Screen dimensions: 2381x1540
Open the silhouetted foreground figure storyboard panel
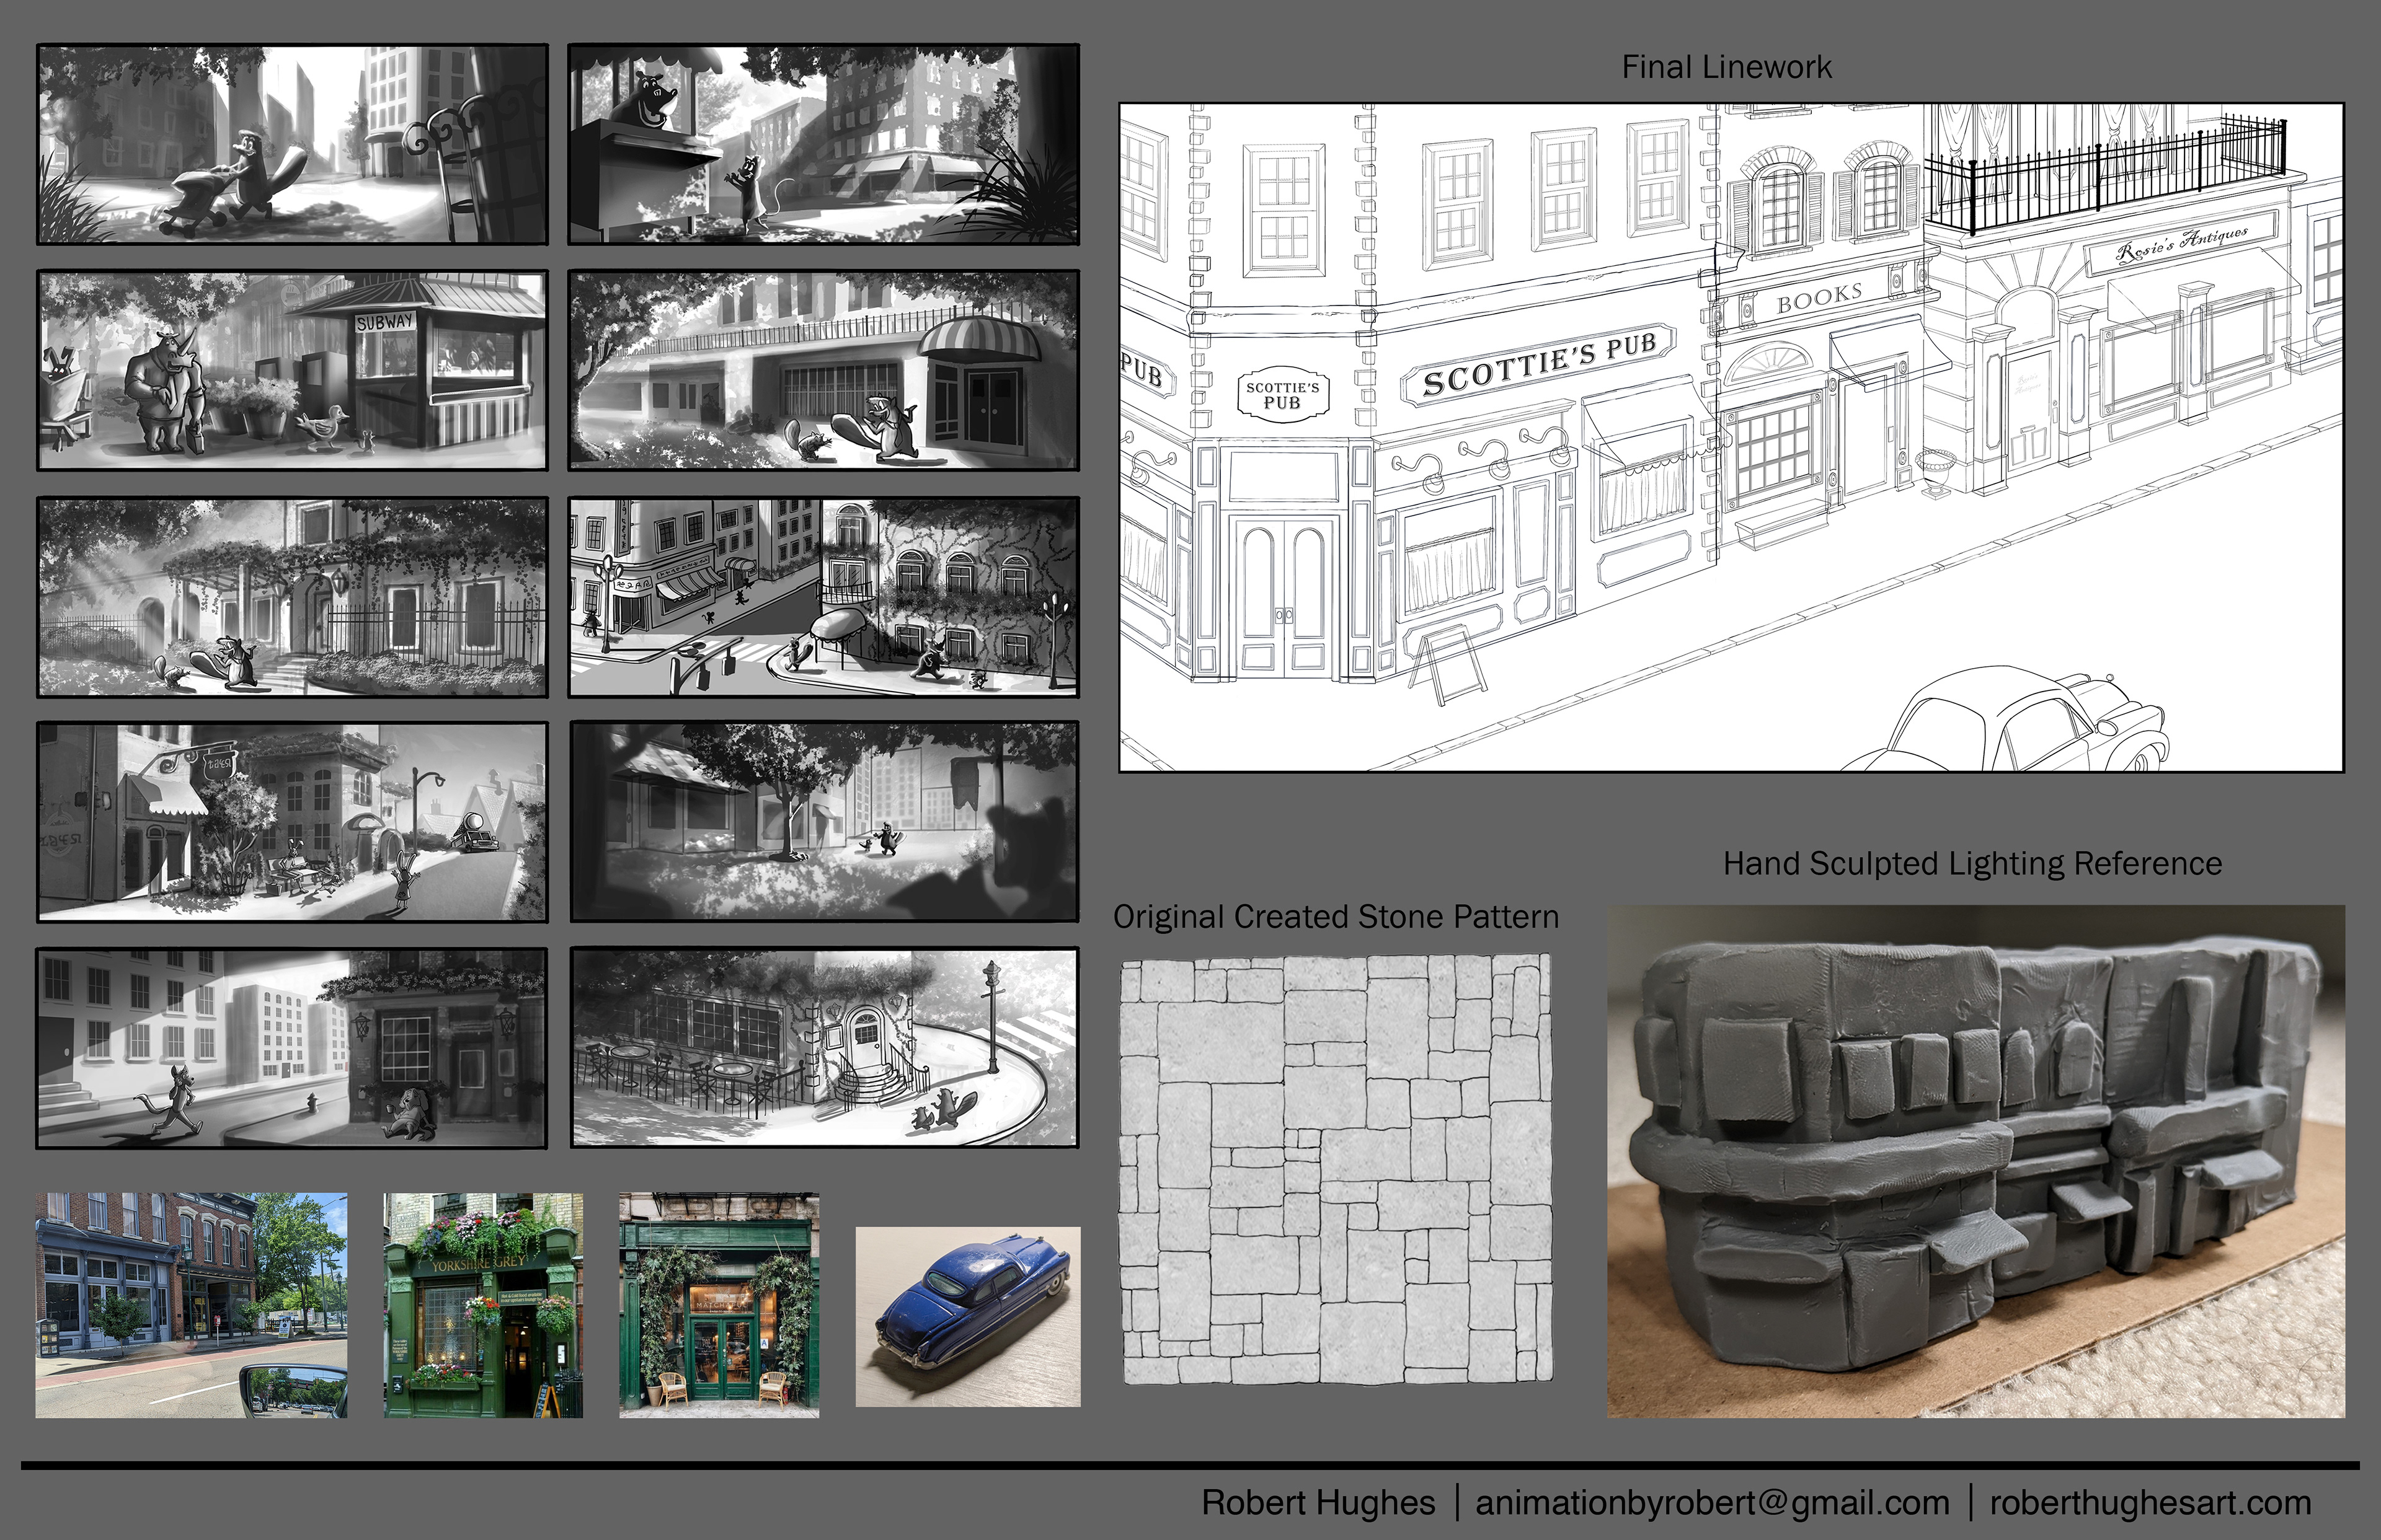point(823,821)
